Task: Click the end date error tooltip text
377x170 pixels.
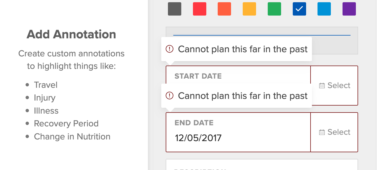Action: (x=243, y=96)
